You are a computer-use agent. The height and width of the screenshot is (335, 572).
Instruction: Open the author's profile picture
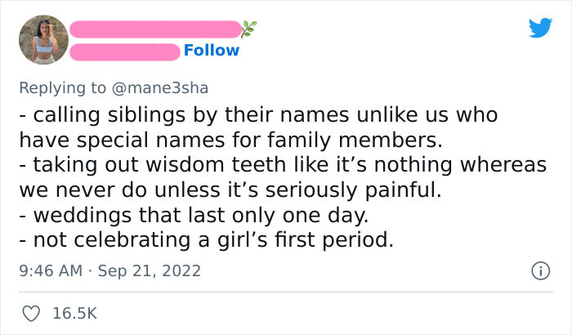42,39
